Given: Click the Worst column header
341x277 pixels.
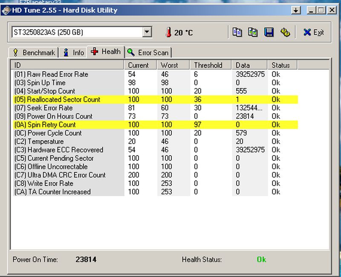Looking at the screenshot, I should point(173,65).
